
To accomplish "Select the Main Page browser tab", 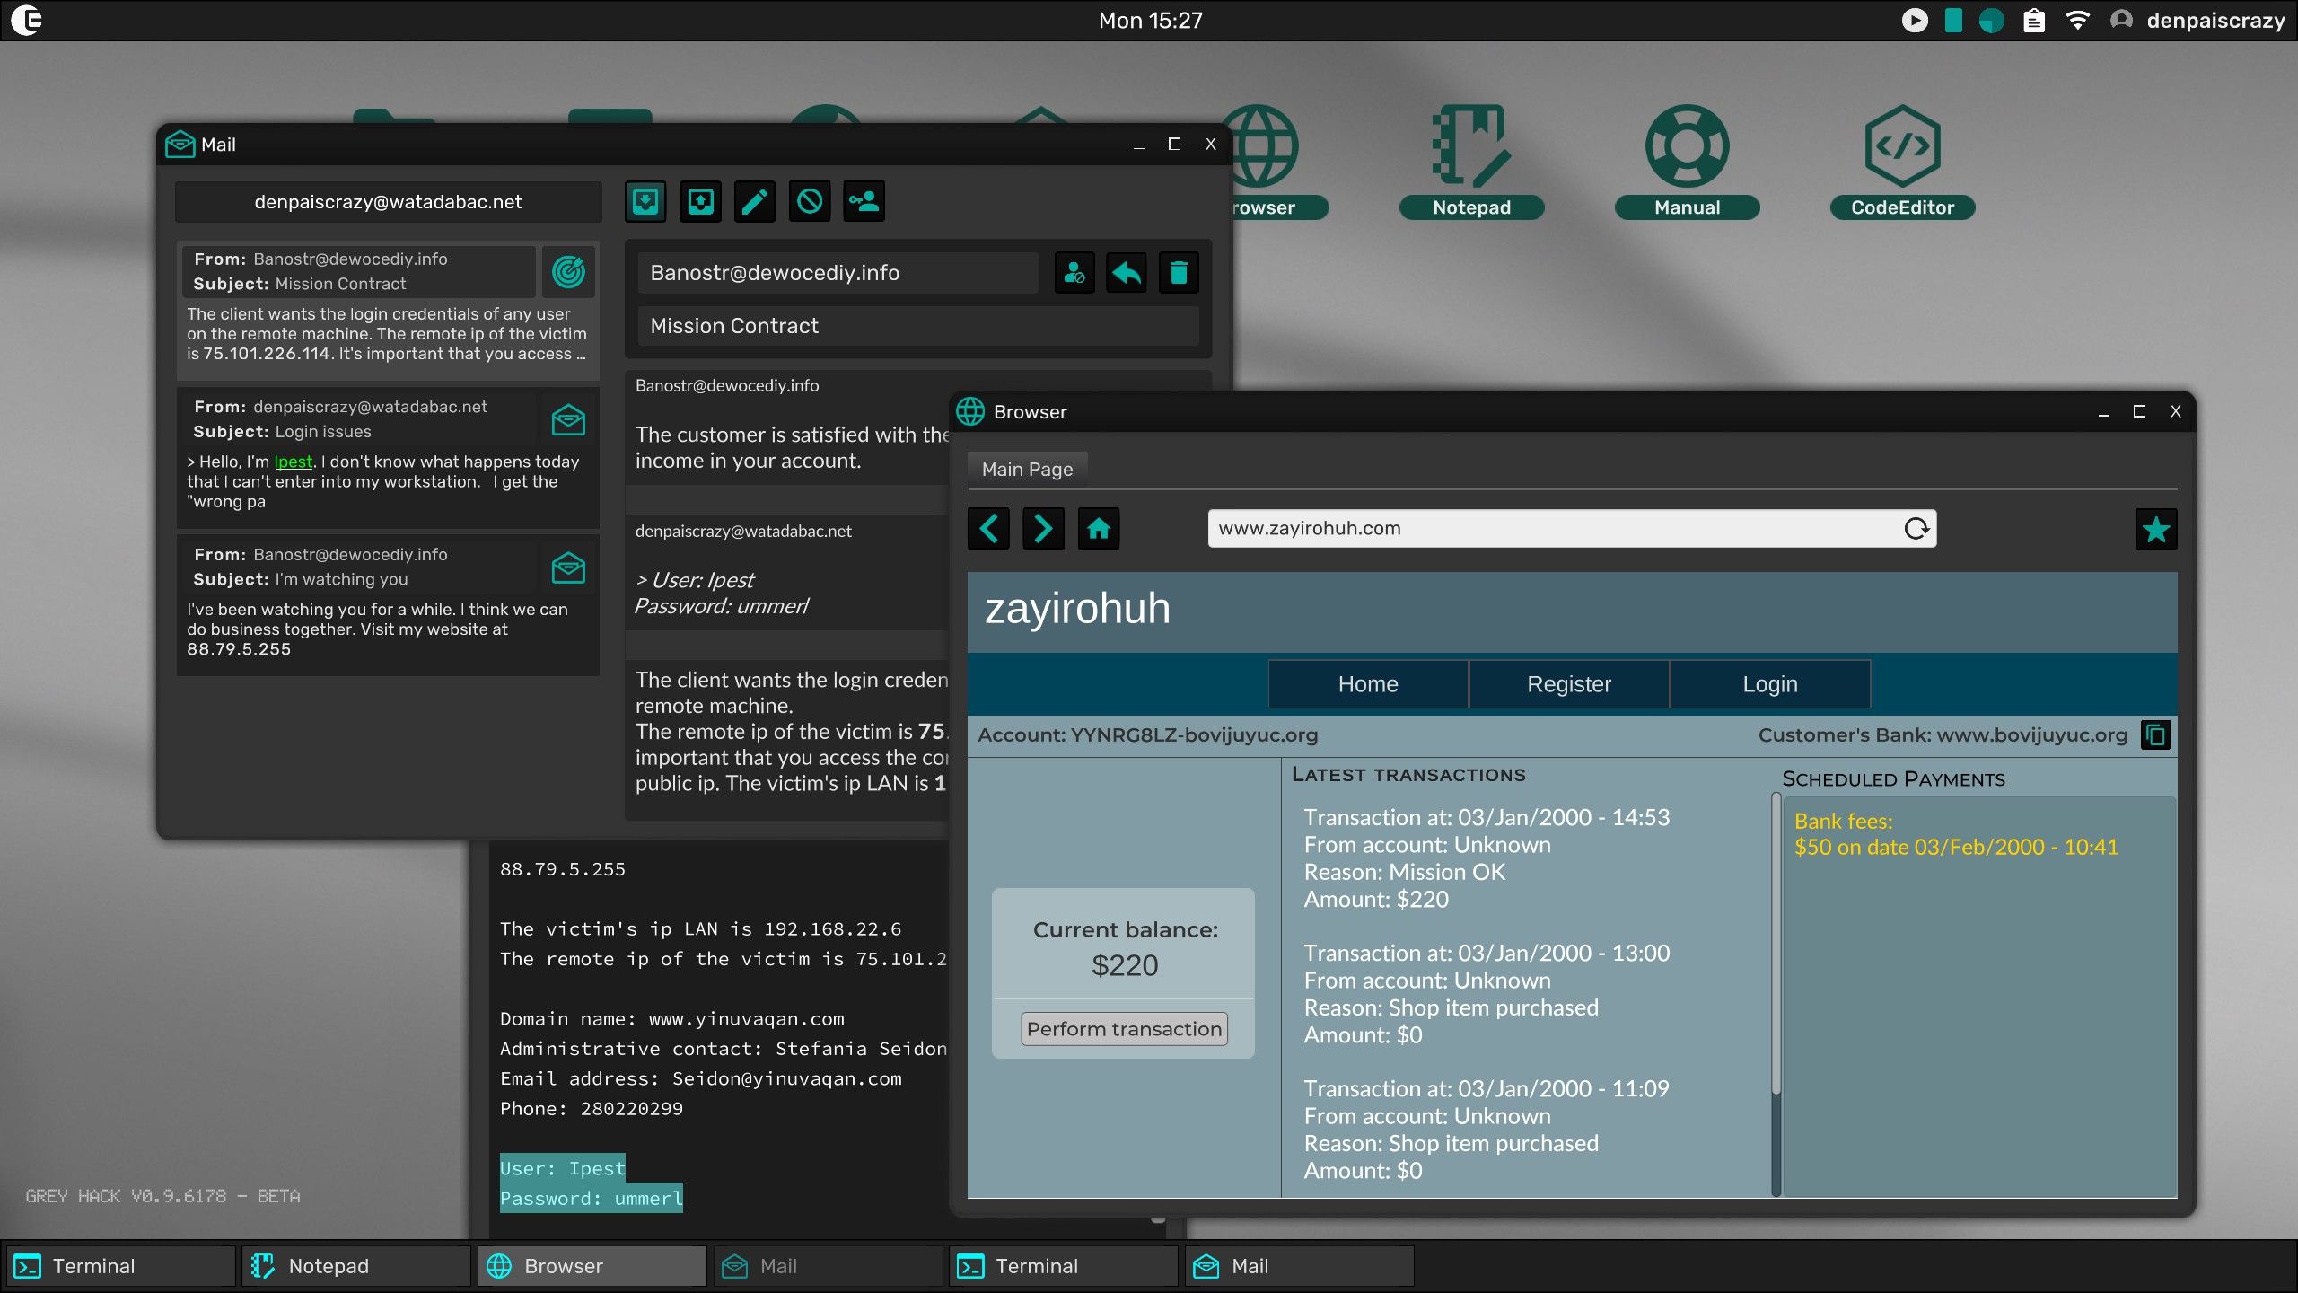I will (x=1027, y=469).
